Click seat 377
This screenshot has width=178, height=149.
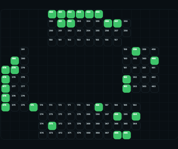coord(15,88)
